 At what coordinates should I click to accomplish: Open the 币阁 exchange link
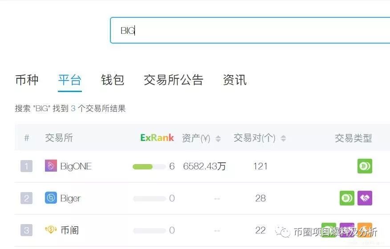(69, 230)
